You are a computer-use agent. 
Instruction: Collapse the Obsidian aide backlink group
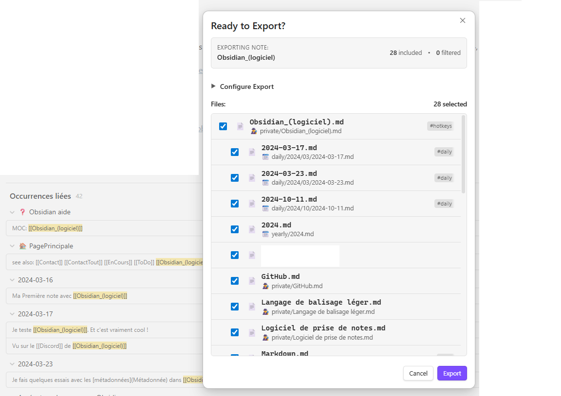pos(12,212)
